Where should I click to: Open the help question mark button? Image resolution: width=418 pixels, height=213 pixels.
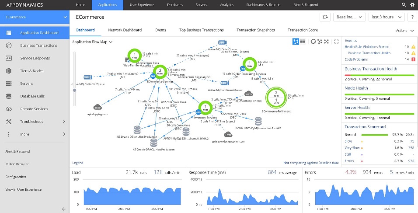[413, 17]
